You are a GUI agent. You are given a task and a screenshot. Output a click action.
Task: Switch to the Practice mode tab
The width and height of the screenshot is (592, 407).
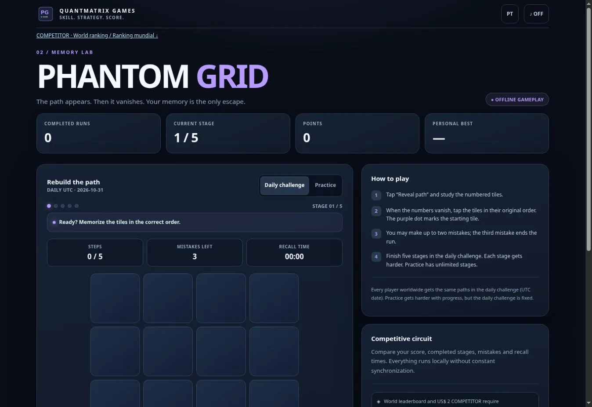click(325, 185)
